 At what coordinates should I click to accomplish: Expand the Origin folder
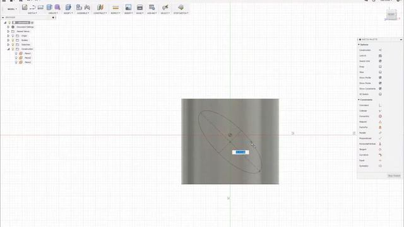(x=8, y=36)
